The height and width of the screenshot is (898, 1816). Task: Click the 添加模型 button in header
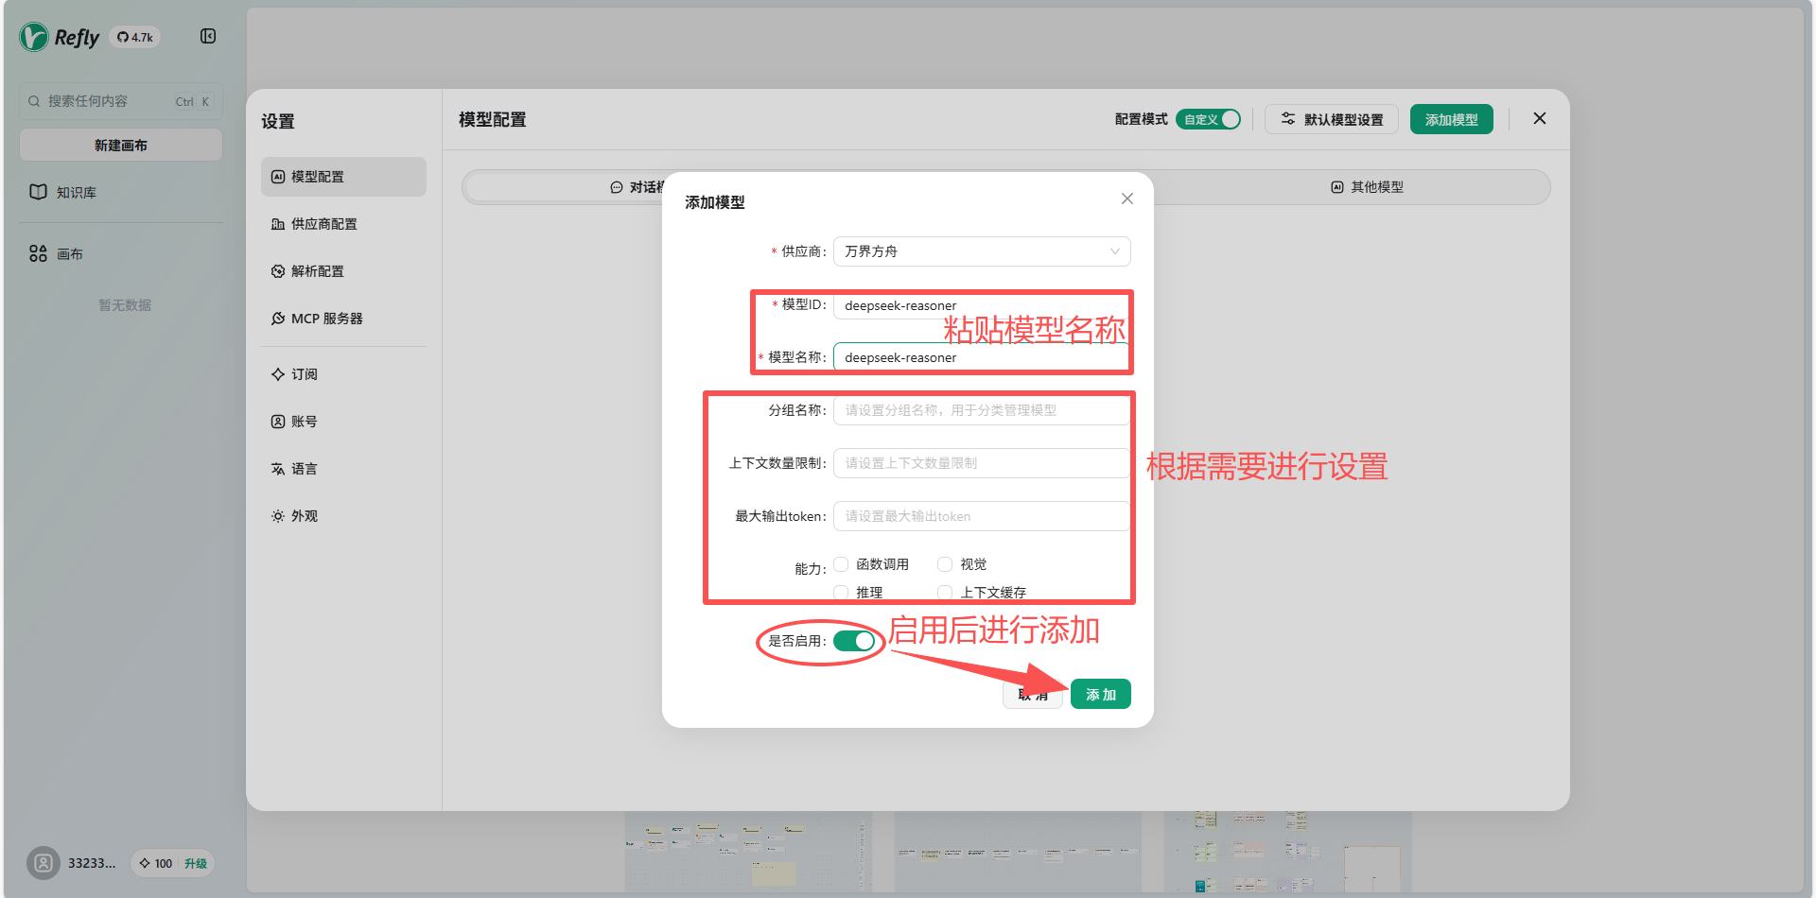click(1451, 119)
